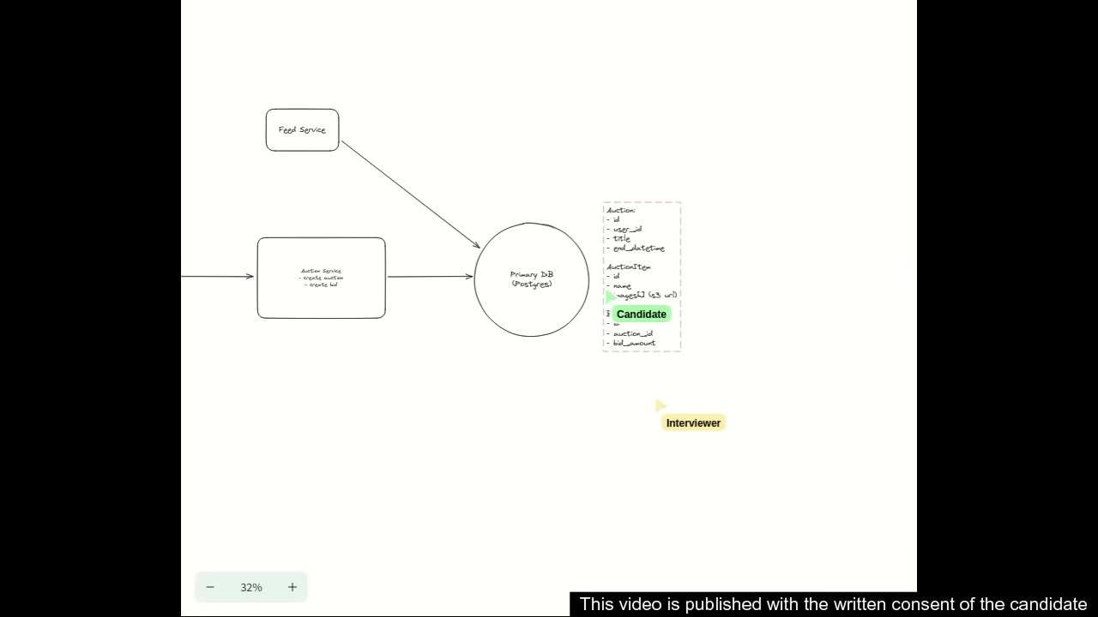The width and height of the screenshot is (1098, 617).
Task: Click the Candidate cursor label
Action: pos(641,314)
